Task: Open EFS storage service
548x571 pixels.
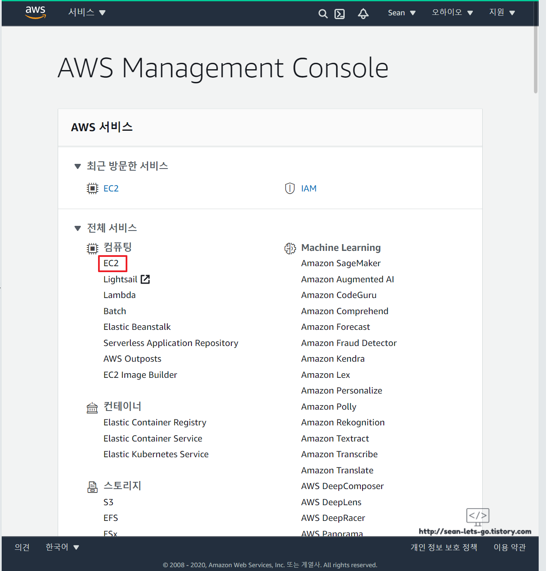Action: [x=111, y=518]
